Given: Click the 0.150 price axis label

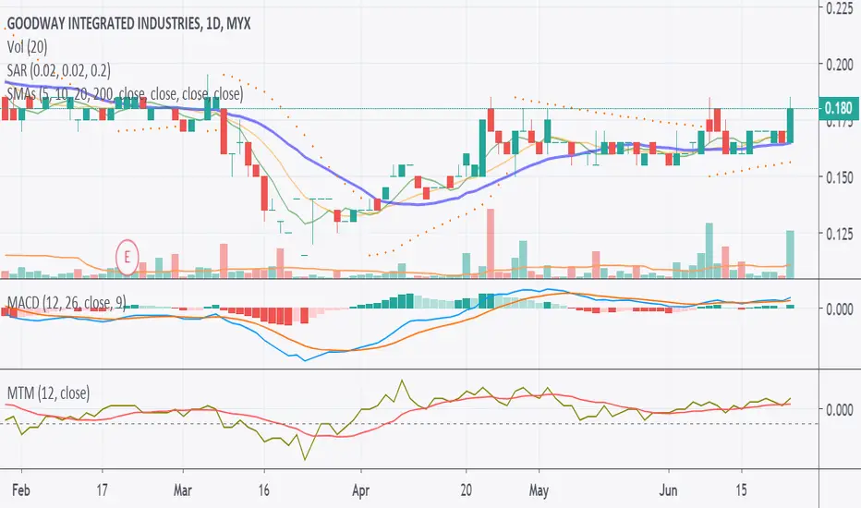Looking at the screenshot, I should pyautogui.click(x=840, y=177).
